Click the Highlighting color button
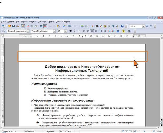 click(x=124, y=31)
